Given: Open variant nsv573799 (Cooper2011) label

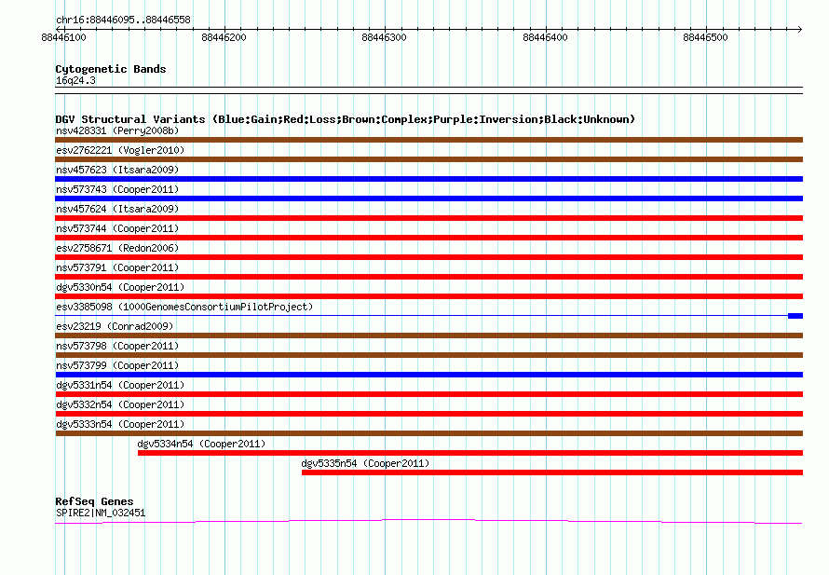Looking at the screenshot, I should (117, 365).
